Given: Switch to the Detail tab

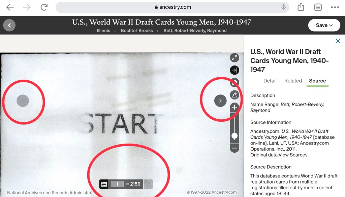Looking at the screenshot, I should point(270,81).
